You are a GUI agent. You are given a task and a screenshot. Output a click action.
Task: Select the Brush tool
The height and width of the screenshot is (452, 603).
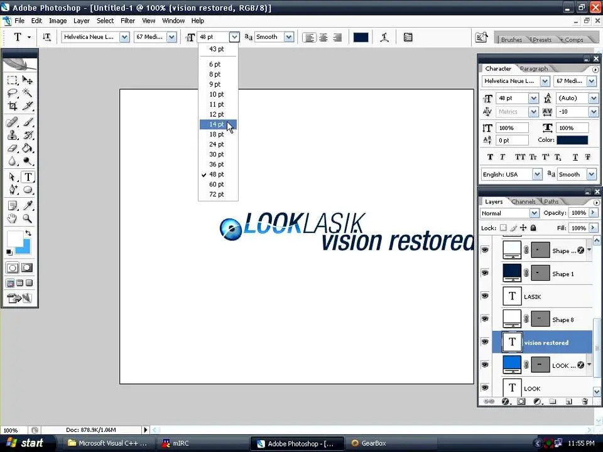(x=27, y=122)
